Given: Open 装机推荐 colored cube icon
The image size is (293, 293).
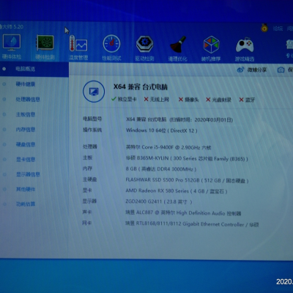Looking at the screenshot, I should point(211,45).
